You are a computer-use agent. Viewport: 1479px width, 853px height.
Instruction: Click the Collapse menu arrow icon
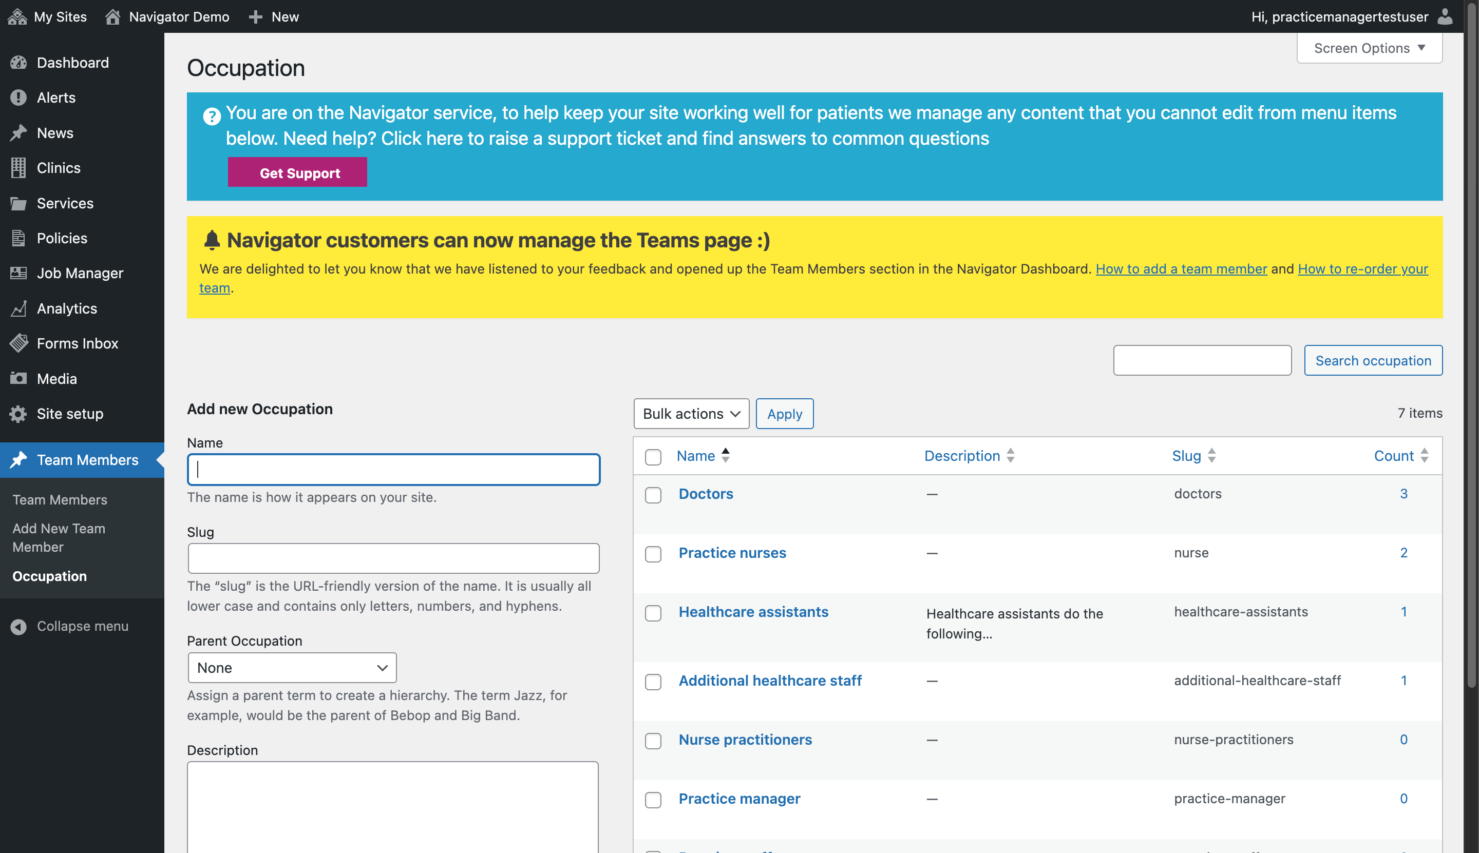pos(19,626)
